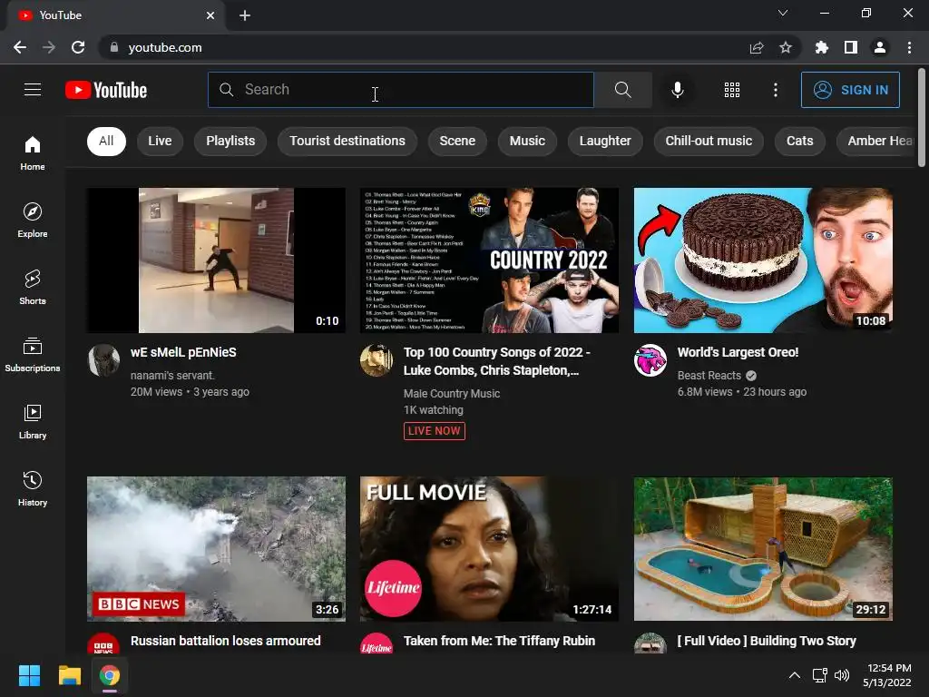Image resolution: width=929 pixels, height=697 pixels.
Task: Select the All filter chip
Action: (x=107, y=141)
